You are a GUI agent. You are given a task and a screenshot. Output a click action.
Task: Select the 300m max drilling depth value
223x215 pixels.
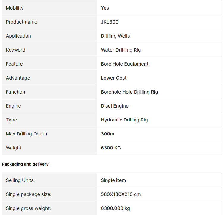pyautogui.click(x=107, y=134)
